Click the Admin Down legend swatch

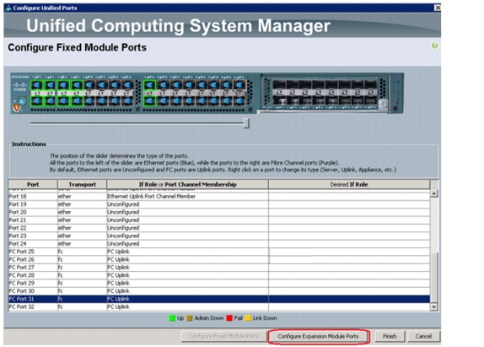[x=190, y=318]
